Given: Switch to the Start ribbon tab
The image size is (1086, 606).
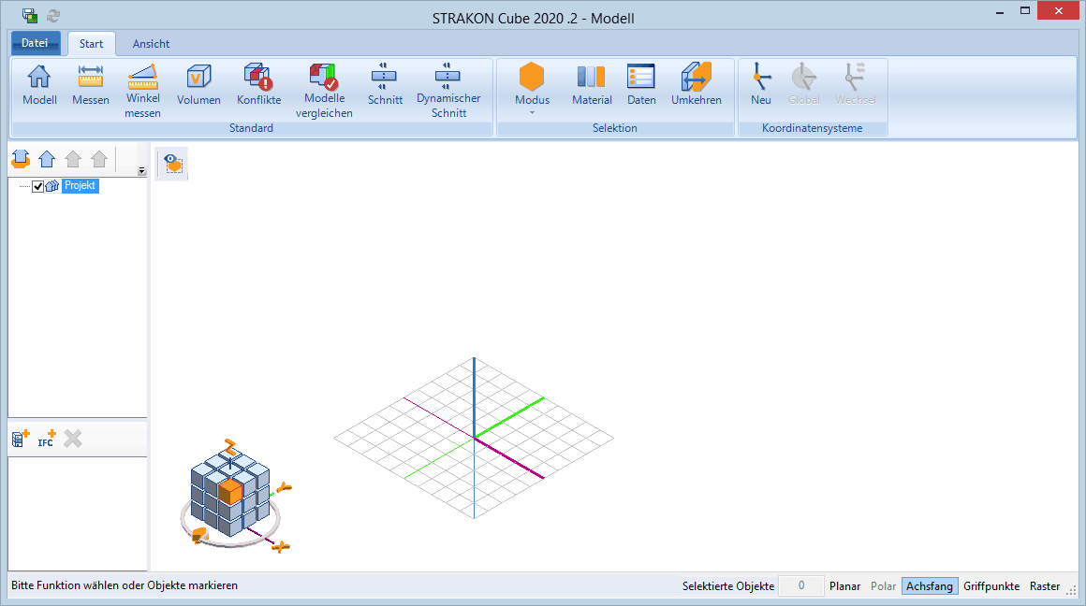Looking at the screenshot, I should (92, 44).
